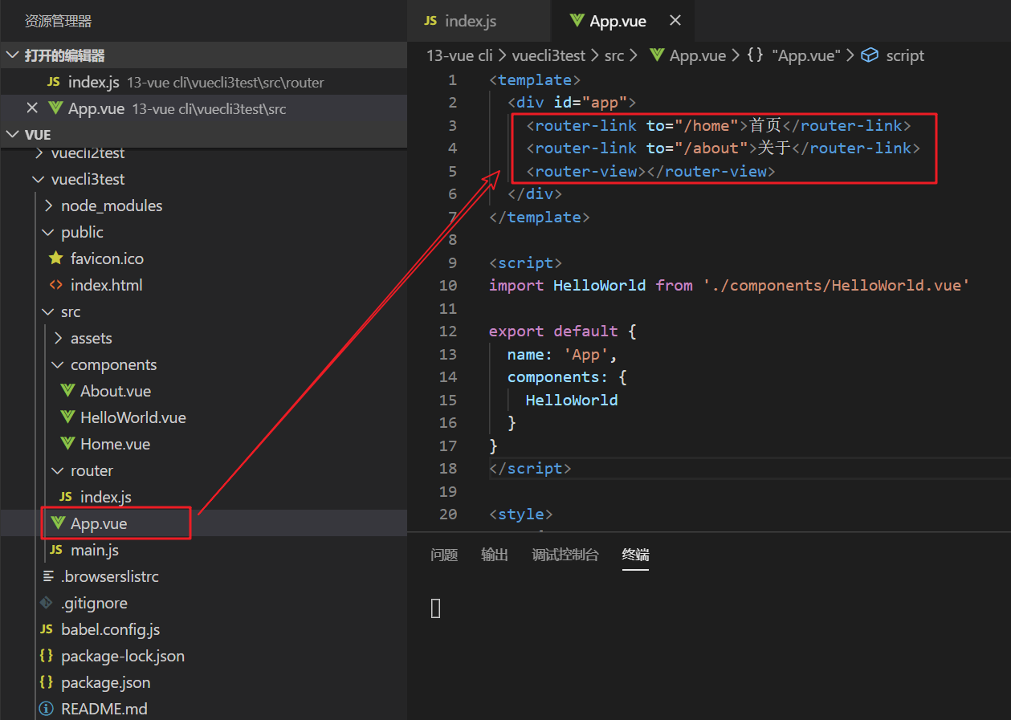Screen dimensions: 1011x720
Task: Click the git icon beside .gitignore
Action: pyautogui.click(x=46, y=603)
